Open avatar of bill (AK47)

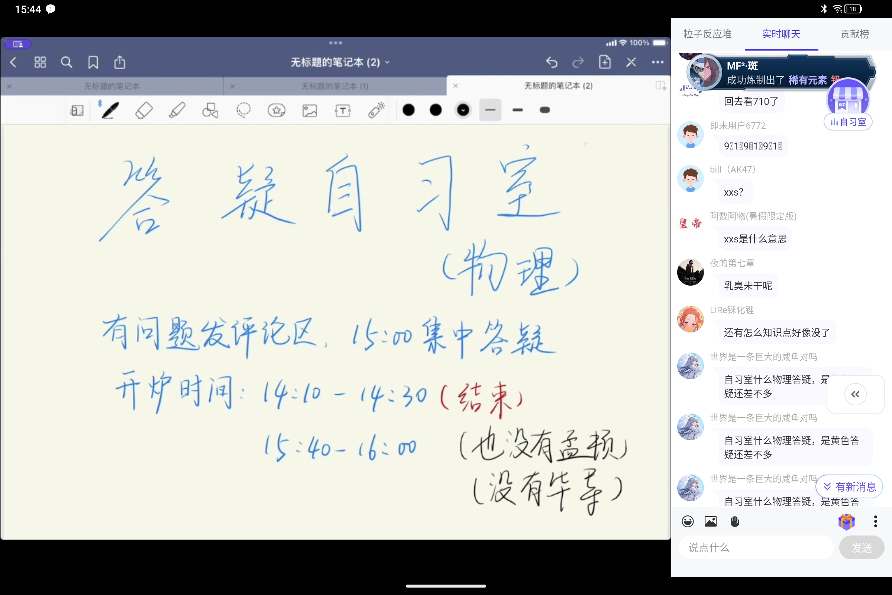(x=690, y=178)
